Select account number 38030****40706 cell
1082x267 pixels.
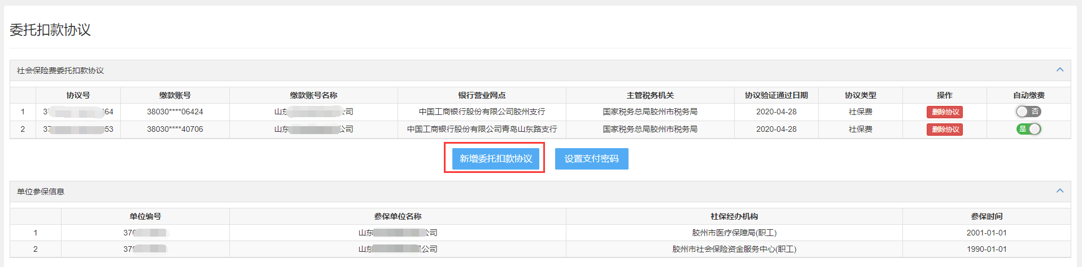175,129
